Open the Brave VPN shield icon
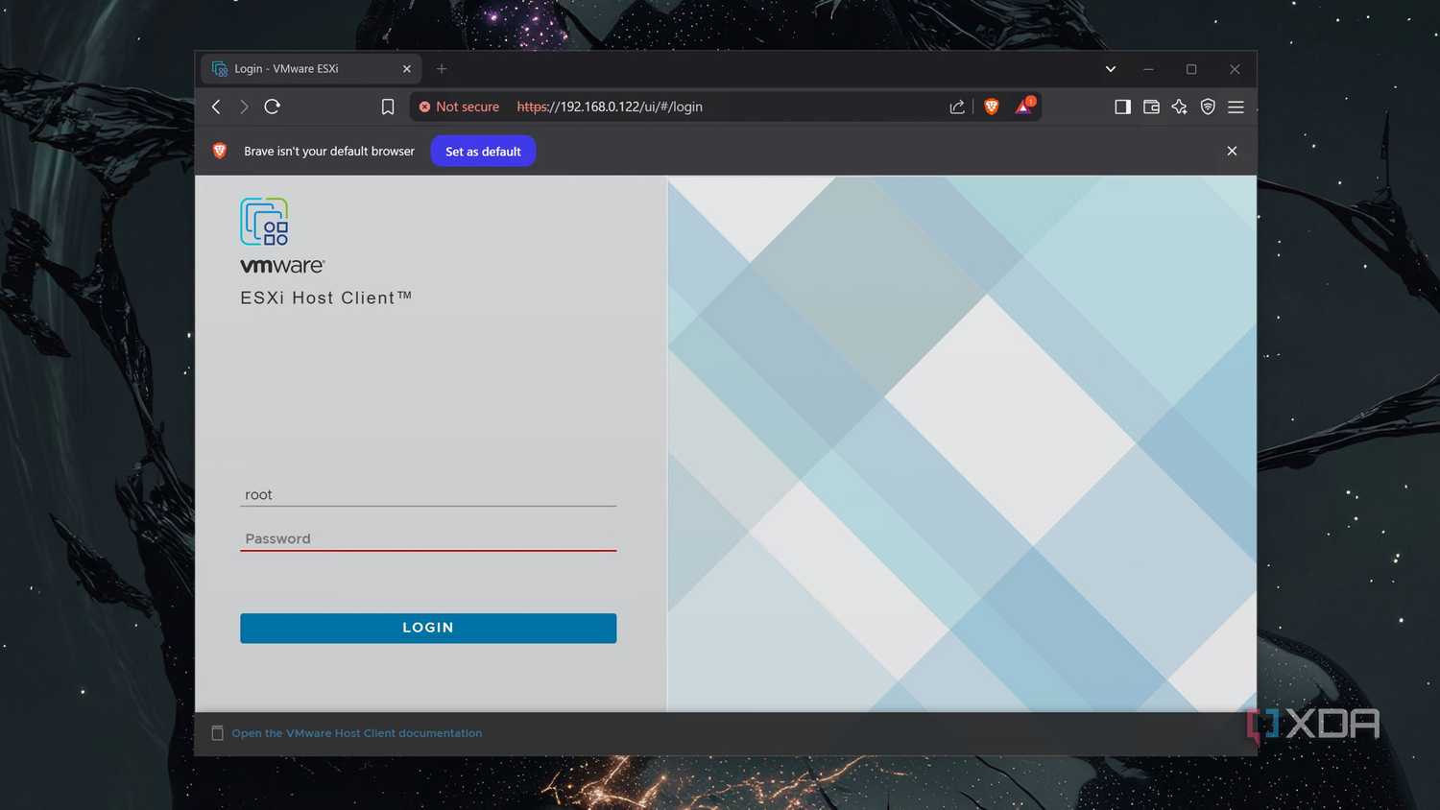This screenshot has height=810, width=1440. coord(1208,107)
